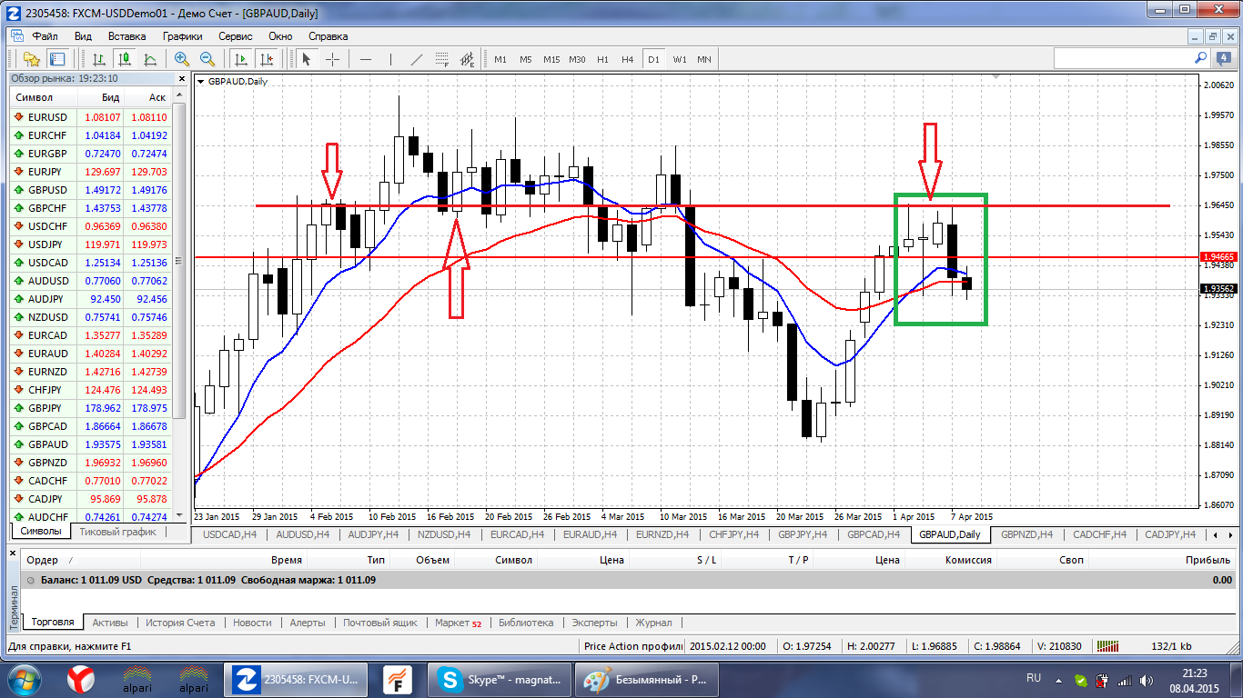Click the Прибыль column header

[x=1208, y=560]
